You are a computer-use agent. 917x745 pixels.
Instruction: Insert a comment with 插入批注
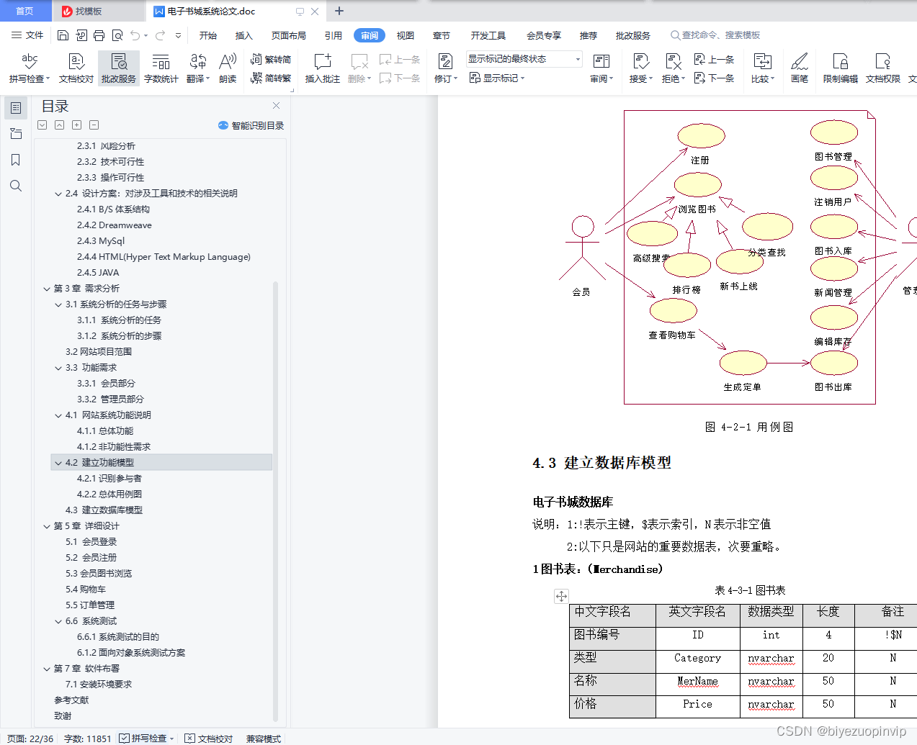321,68
